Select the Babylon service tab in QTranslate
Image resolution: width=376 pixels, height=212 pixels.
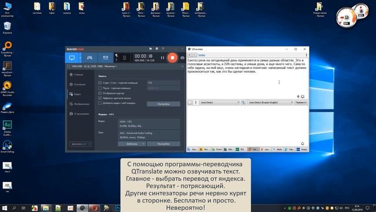(x=229, y=149)
